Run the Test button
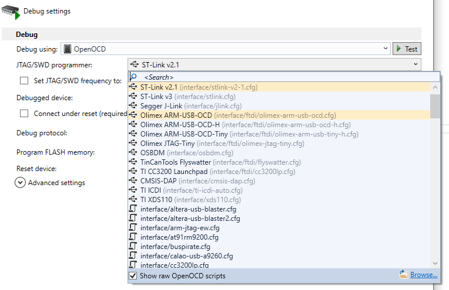449x290 pixels. (x=407, y=49)
